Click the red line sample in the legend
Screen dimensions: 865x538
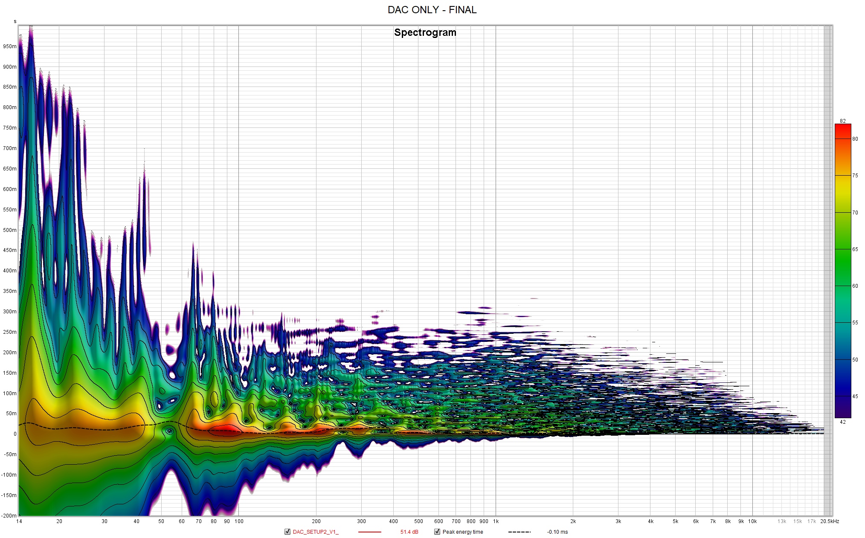pos(369,532)
